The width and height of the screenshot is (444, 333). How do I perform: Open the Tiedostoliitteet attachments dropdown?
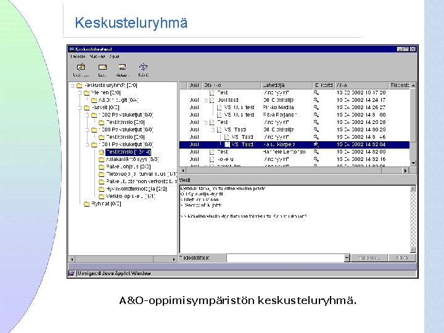coord(347,258)
